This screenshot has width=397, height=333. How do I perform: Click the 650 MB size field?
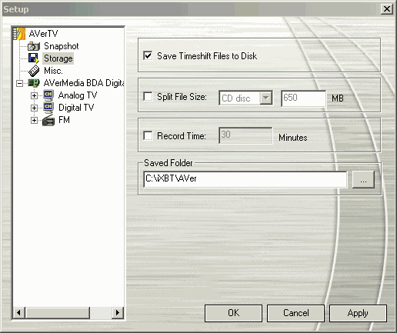point(303,98)
